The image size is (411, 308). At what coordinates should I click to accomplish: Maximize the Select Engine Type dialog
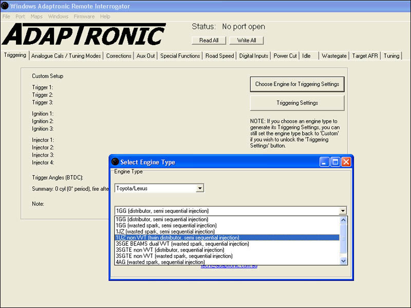coord(335,162)
